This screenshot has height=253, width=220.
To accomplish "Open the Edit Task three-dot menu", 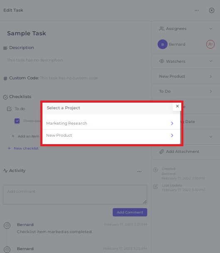I will [x=197, y=10].
